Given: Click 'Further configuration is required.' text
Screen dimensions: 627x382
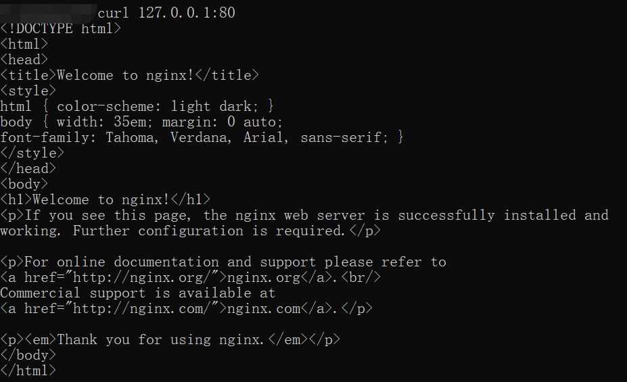Looking at the screenshot, I should coord(209,231).
